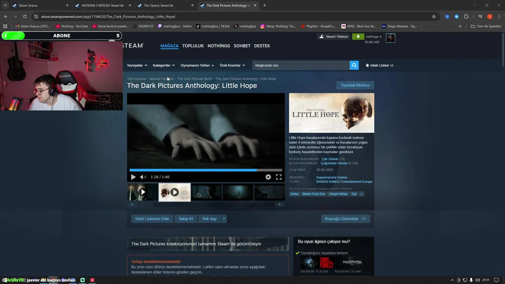Expand the Özel Kısımlar menu
This screenshot has width=505, height=284.
click(232, 65)
